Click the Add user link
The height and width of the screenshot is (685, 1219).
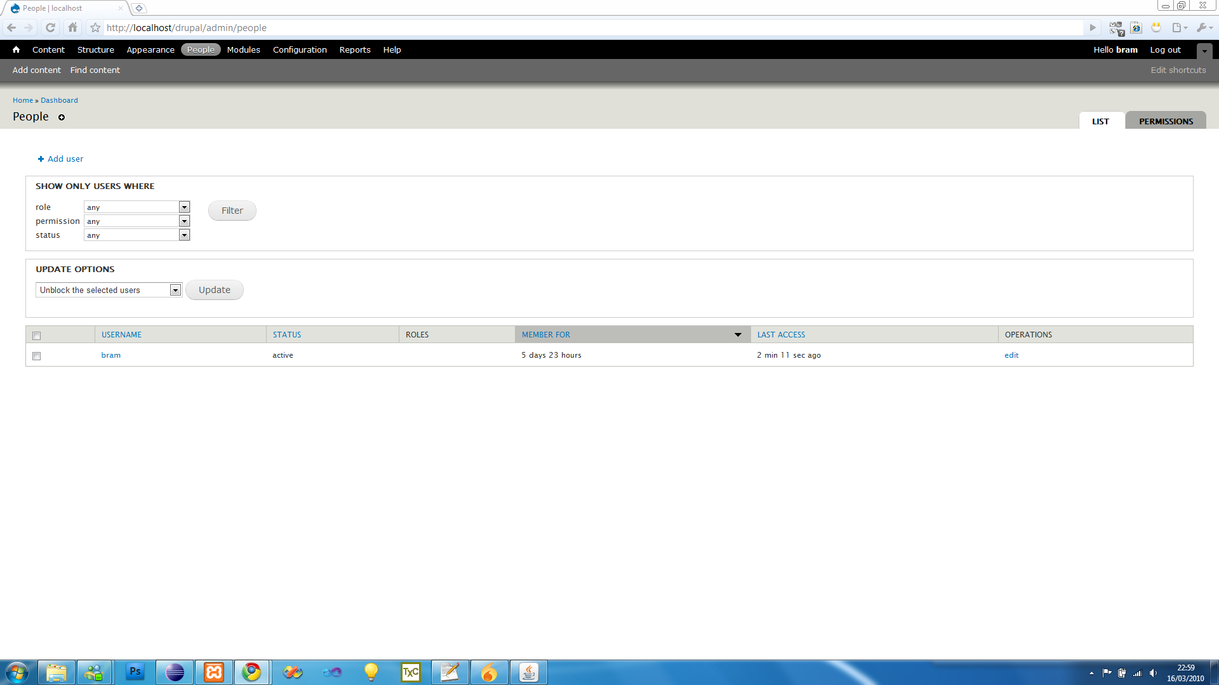[65, 159]
